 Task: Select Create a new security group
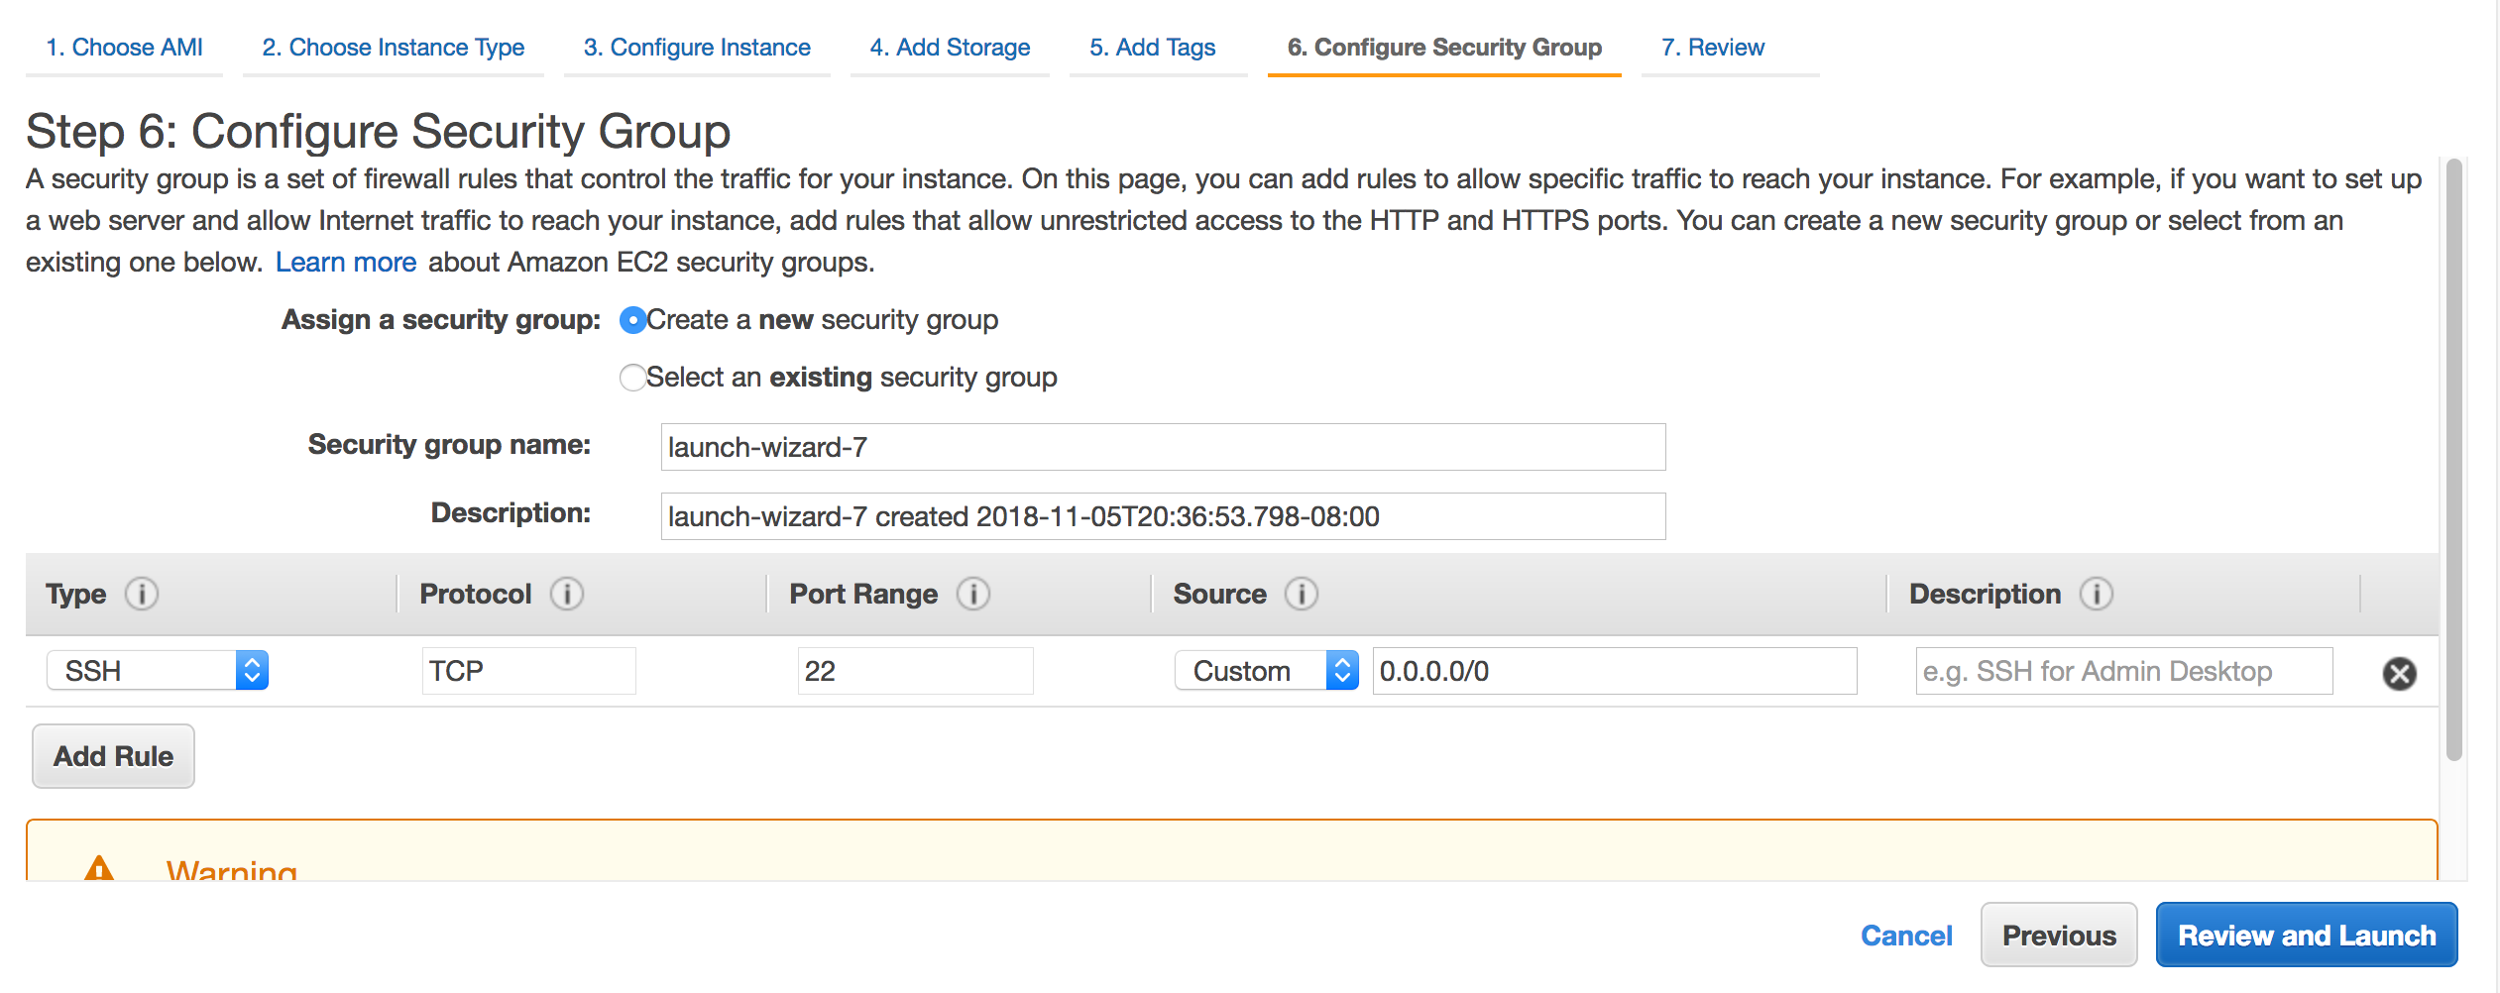tap(632, 320)
